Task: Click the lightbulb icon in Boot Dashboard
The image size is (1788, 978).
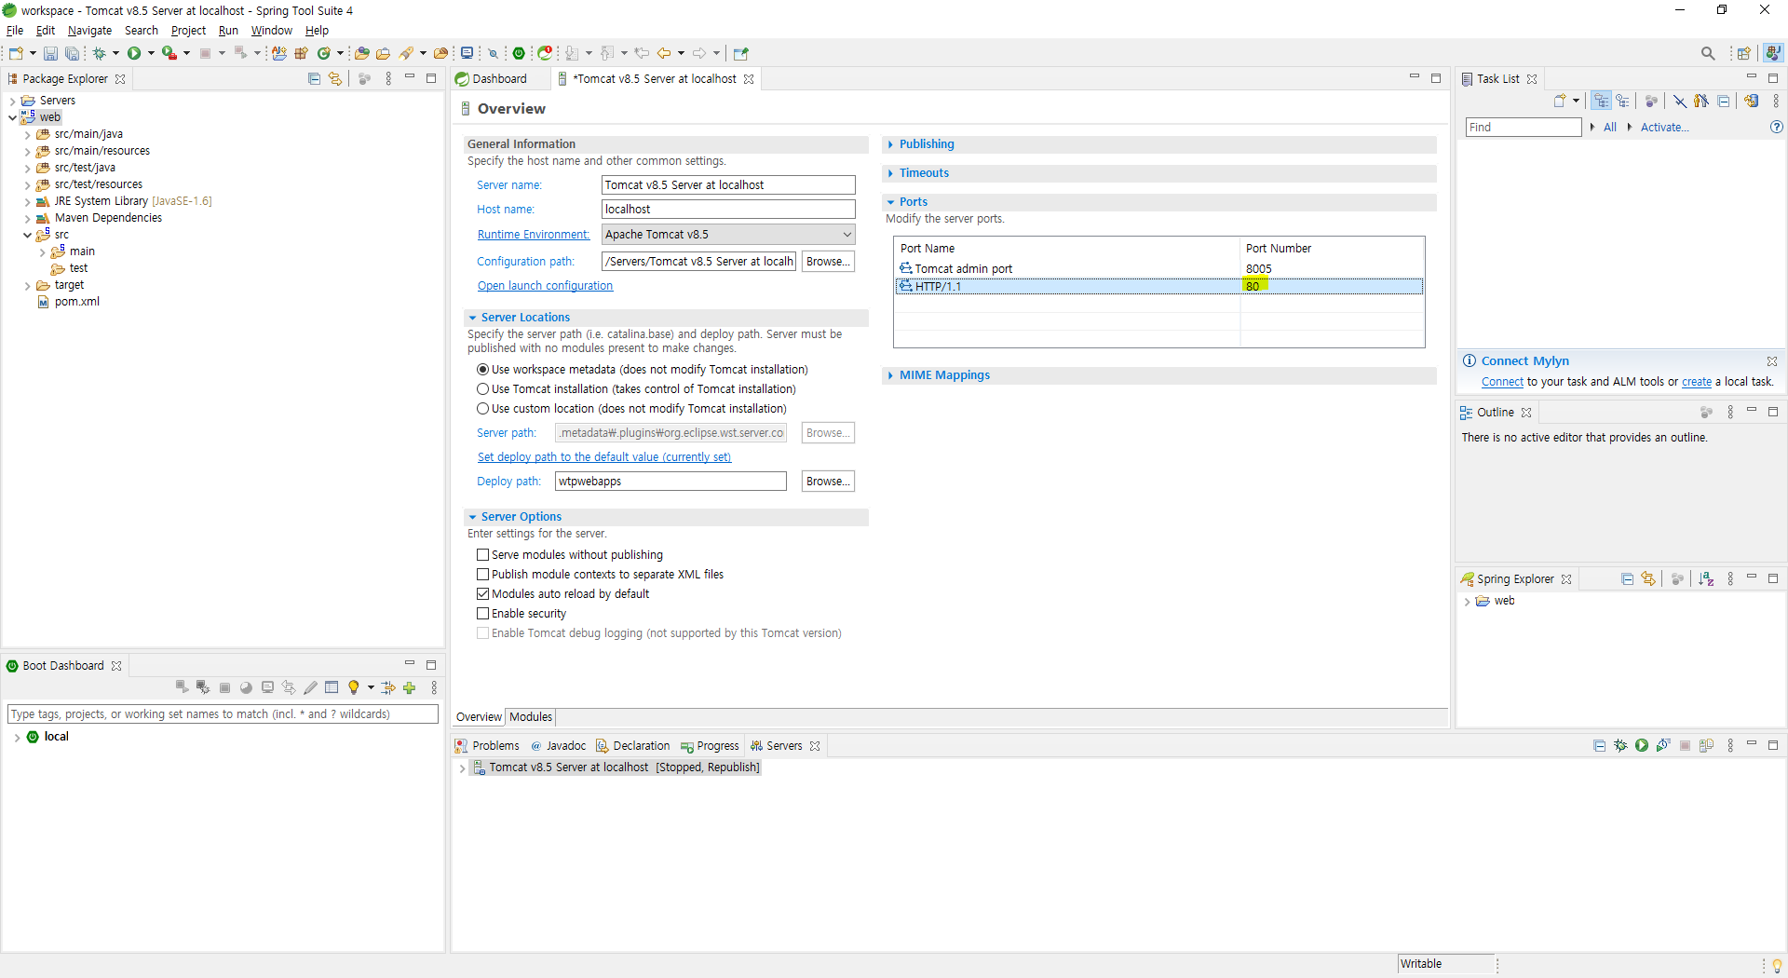Action: [x=354, y=688]
